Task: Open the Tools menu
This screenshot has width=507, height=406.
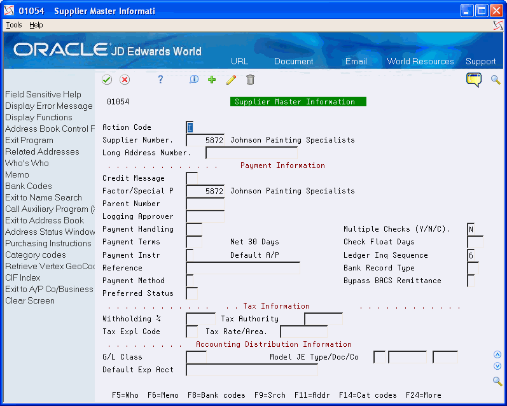Action: click(14, 25)
